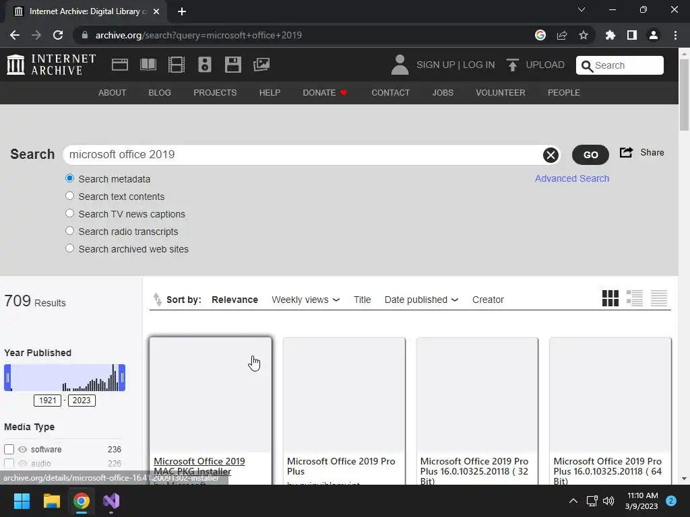Open the Windows Start menu
Viewport: 690px width, 517px height.
point(22,501)
